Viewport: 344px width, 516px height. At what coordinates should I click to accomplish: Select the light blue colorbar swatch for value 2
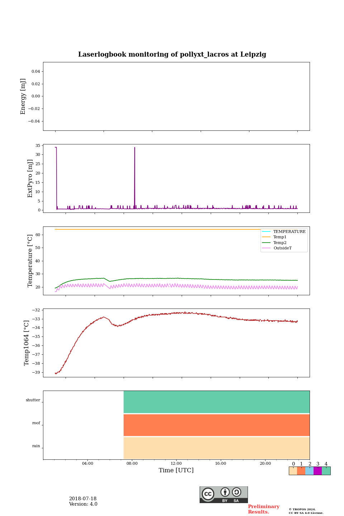(309, 471)
